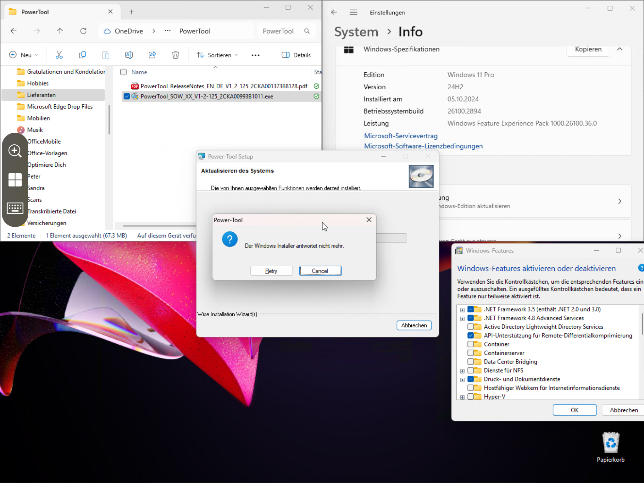The height and width of the screenshot is (483, 644).
Task: Click the search magnifier in PowerTool search box
Action: click(307, 31)
